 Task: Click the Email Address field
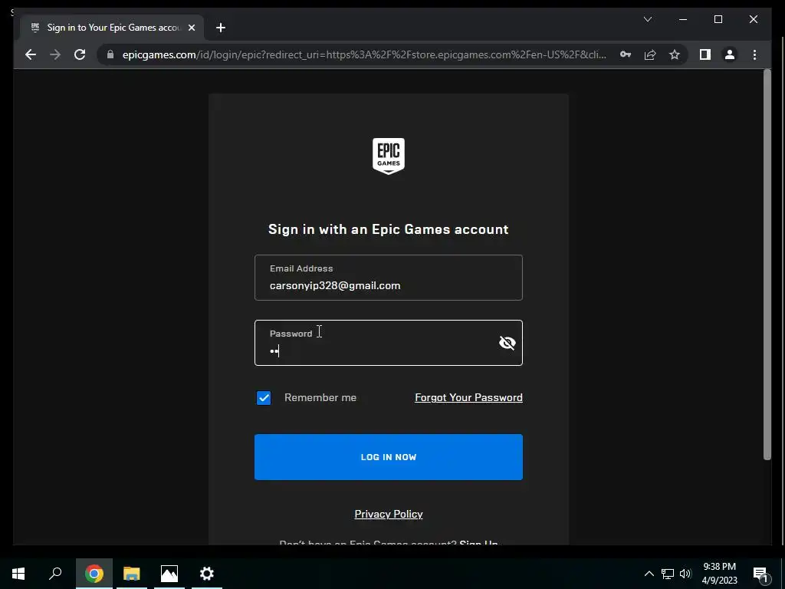[x=389, y=278]
